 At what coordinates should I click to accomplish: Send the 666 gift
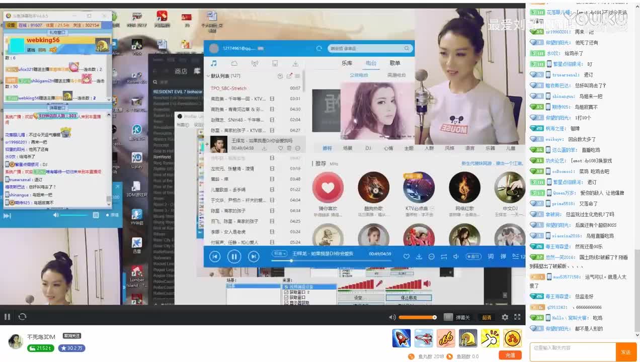click(x=446, y=338)
